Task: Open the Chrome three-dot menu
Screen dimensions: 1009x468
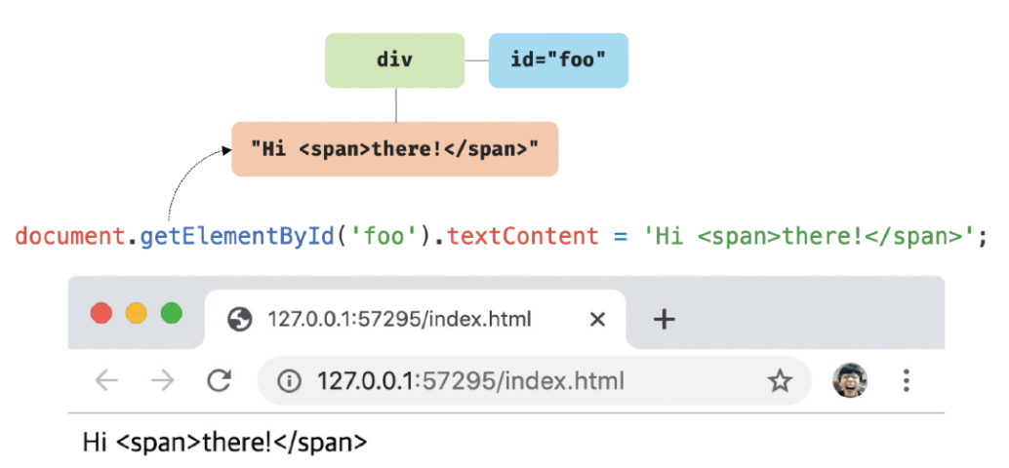Action: [907, 381]
